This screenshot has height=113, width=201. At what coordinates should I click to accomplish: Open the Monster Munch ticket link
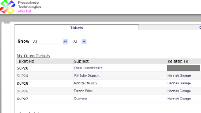pyautogui.click(x=85, y=83)
